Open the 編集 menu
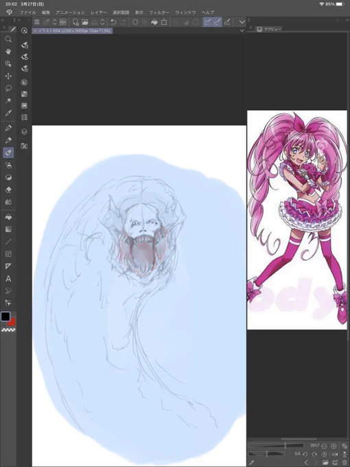Viewport: 350px width, 467px height. 46,12
